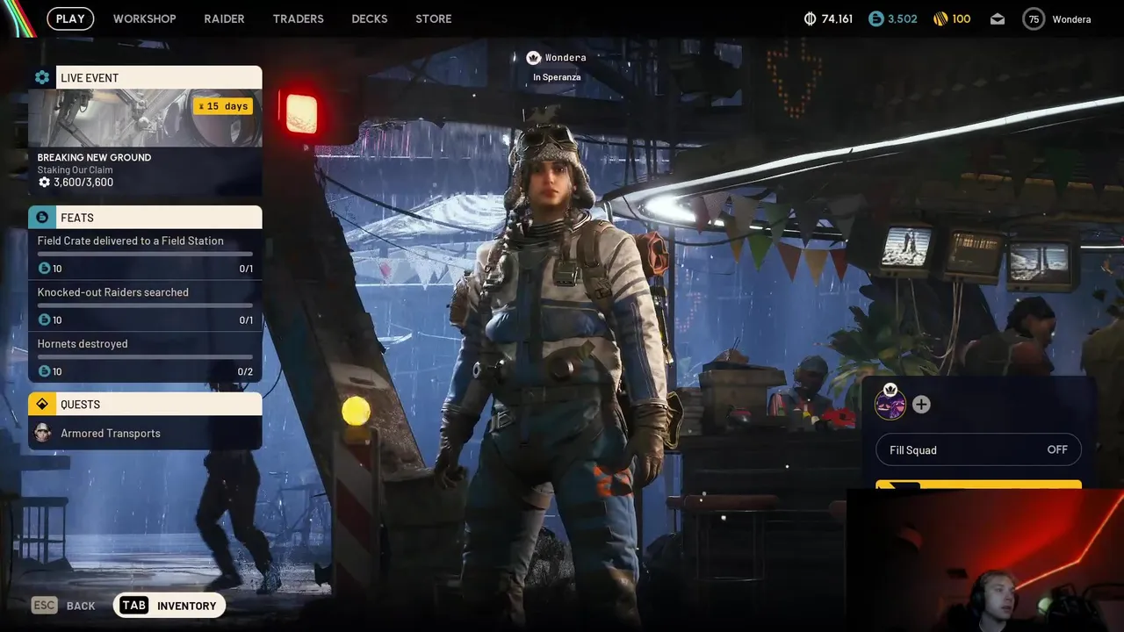Click the Feats header cred icon

coord(42,217)
